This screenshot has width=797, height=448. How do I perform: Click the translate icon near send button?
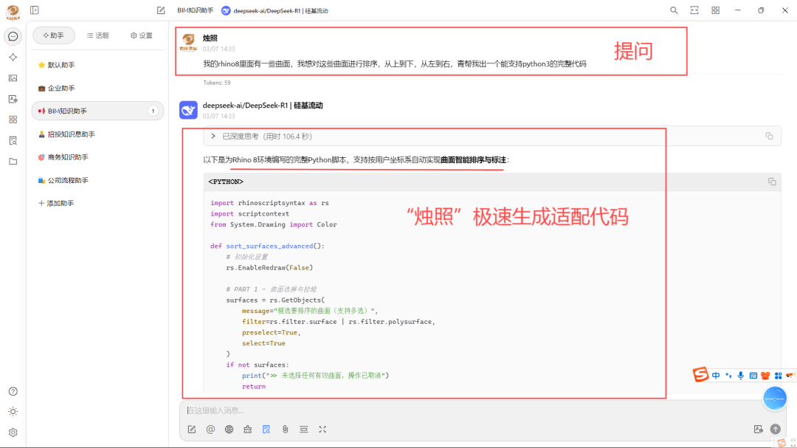759,430
